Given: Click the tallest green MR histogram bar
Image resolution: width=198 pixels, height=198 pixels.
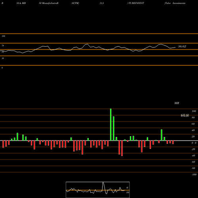Looking at the screenshot, I should click(x=111, y=125).
